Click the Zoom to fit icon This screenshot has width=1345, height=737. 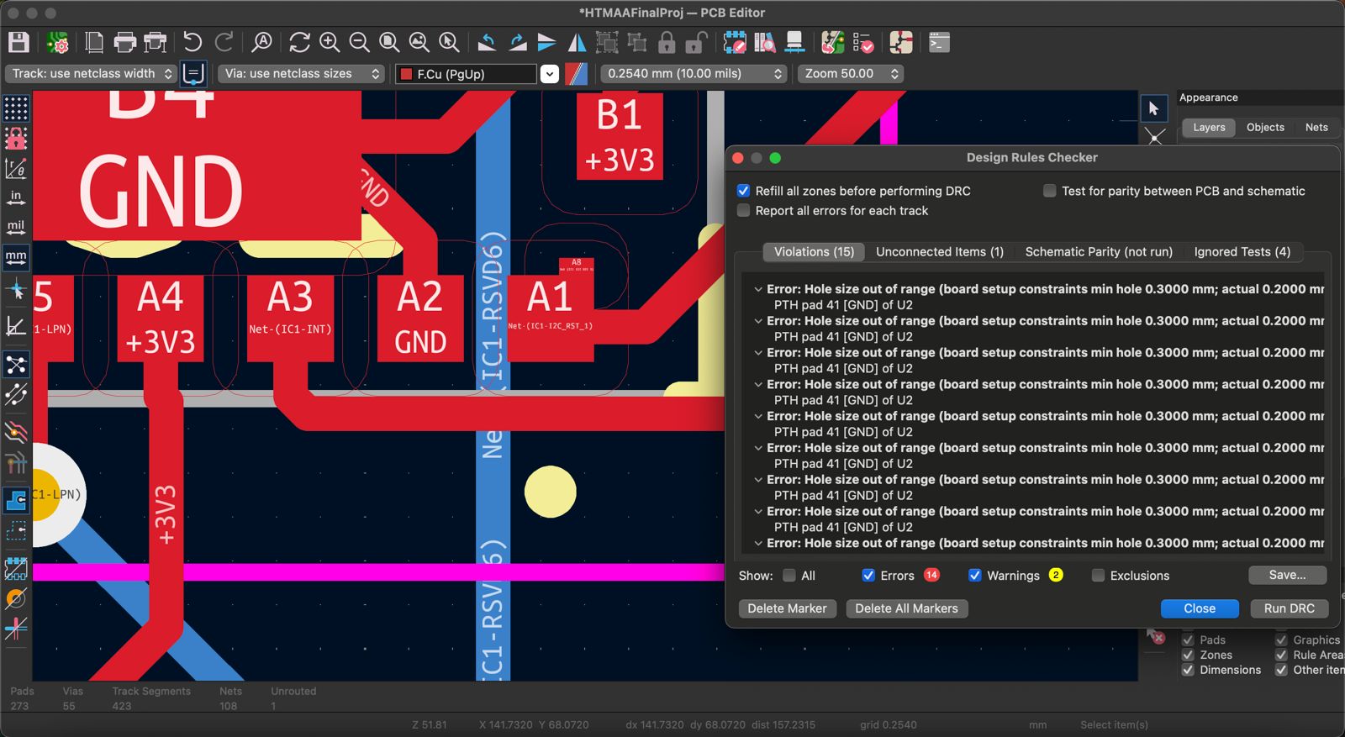(389, 42)
